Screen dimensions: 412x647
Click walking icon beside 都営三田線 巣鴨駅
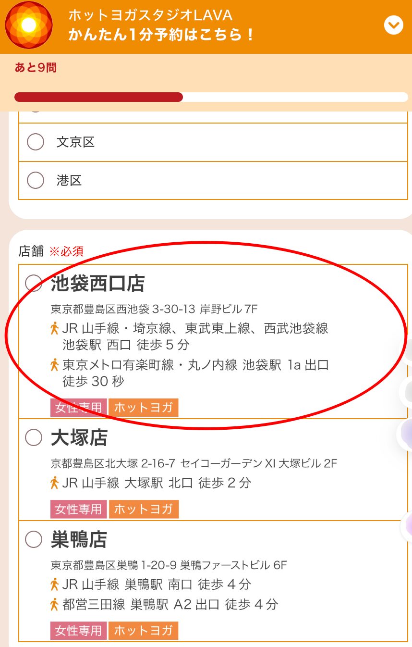click(54, 604)
